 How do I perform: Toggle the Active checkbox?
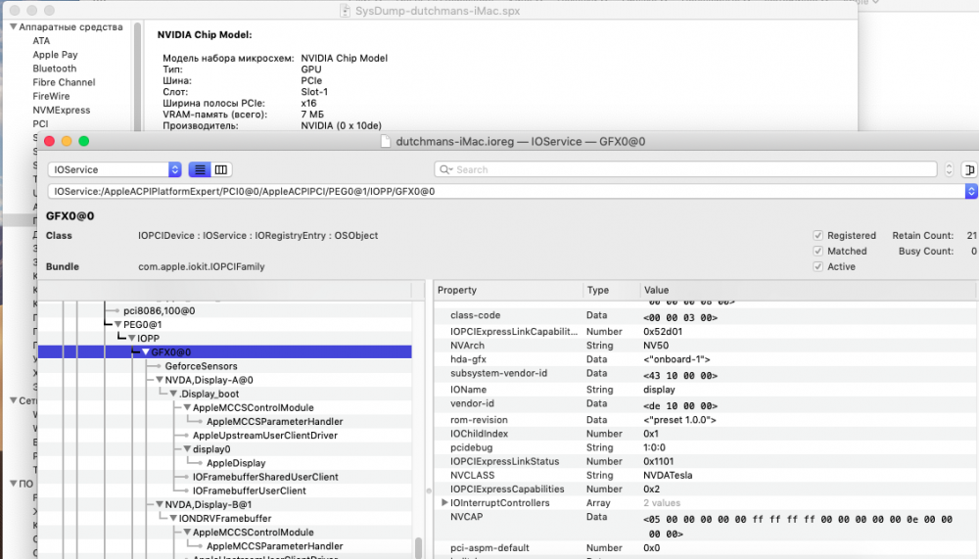[x=817, y=266]
